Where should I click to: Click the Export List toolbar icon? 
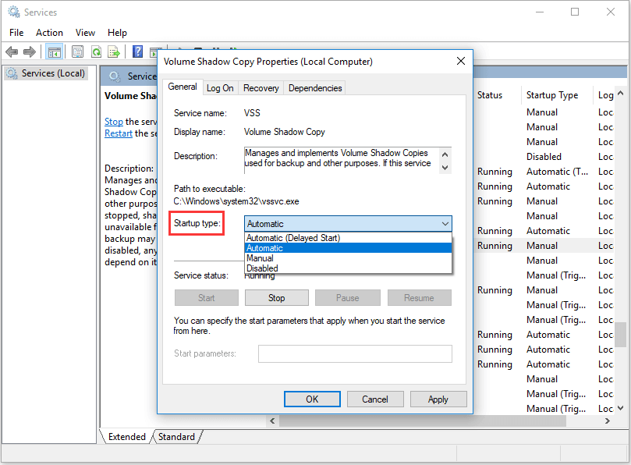[112, 51]
